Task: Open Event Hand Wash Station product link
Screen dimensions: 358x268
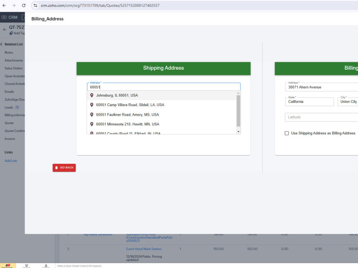Action: pos(144,249)
